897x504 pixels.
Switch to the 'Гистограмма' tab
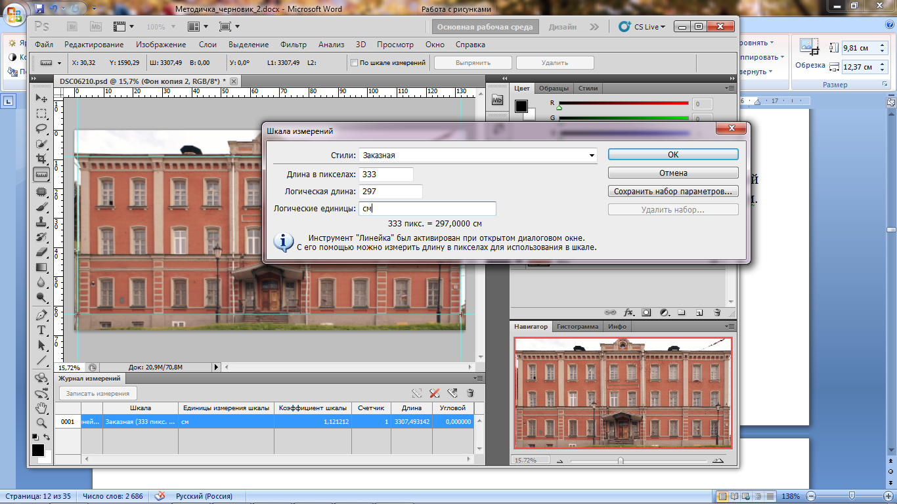click(x=578, y=326)
